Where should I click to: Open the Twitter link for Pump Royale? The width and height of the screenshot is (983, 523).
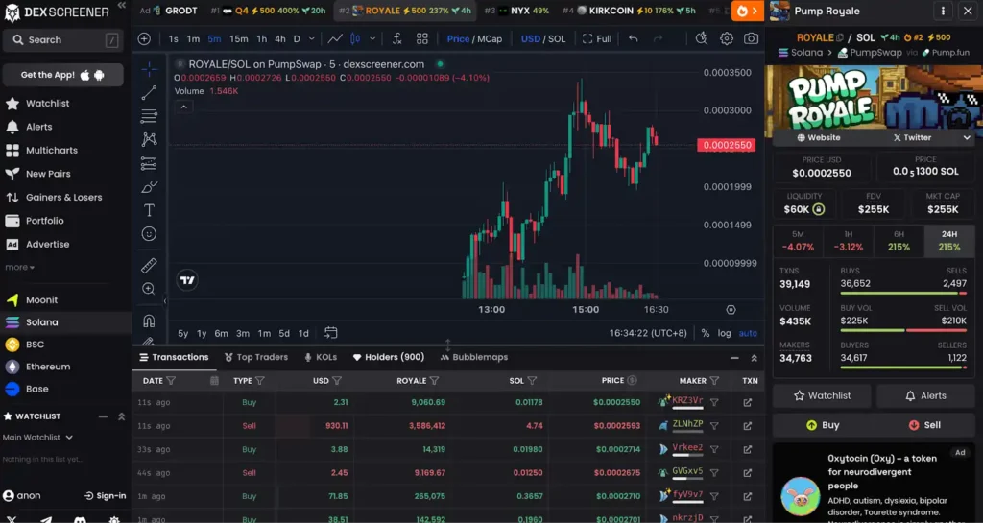click(912, 138)
